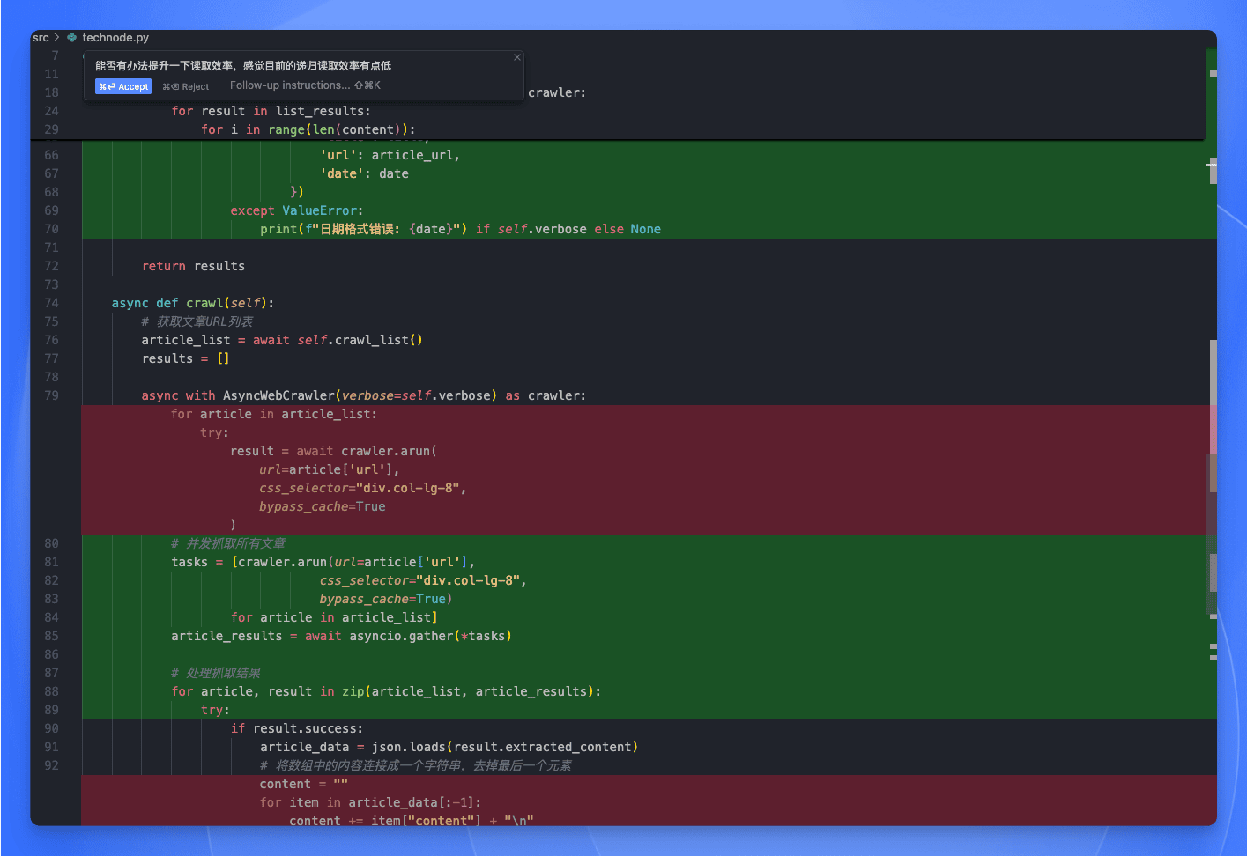Click 'for article, result in zip' line
1247x856 pixels.
pyautogui.click(x=386, y=691)
